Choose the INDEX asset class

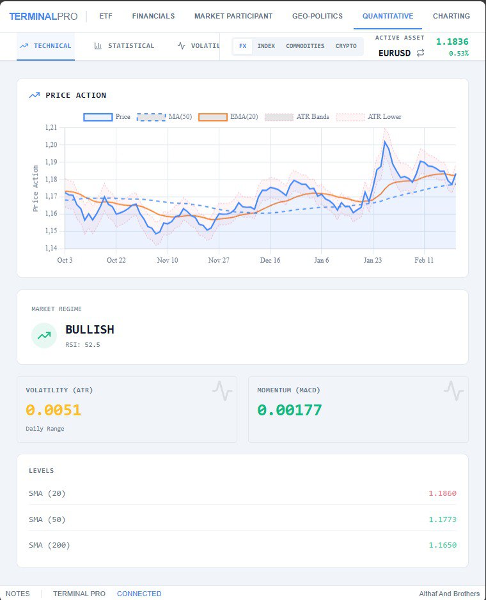pos(266,46)
